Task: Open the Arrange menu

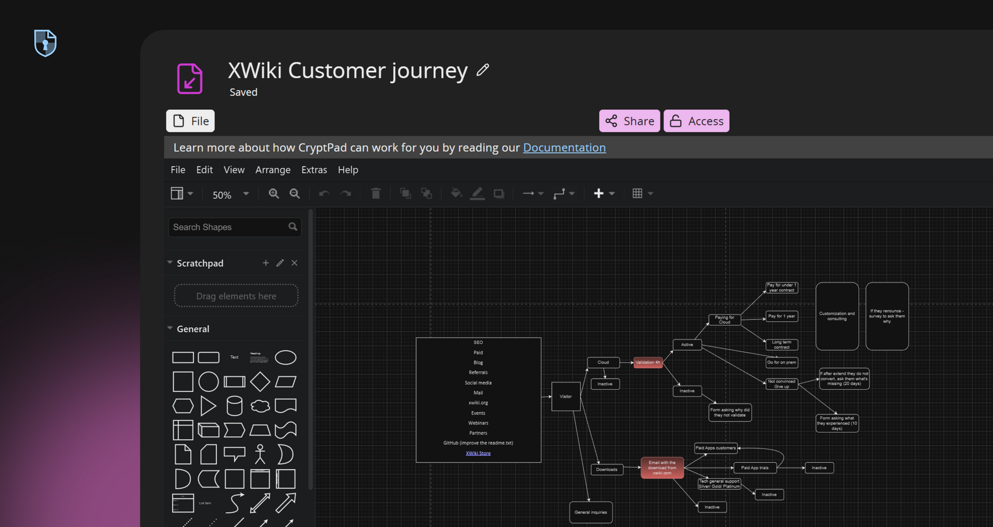Action: coord(272,170)
